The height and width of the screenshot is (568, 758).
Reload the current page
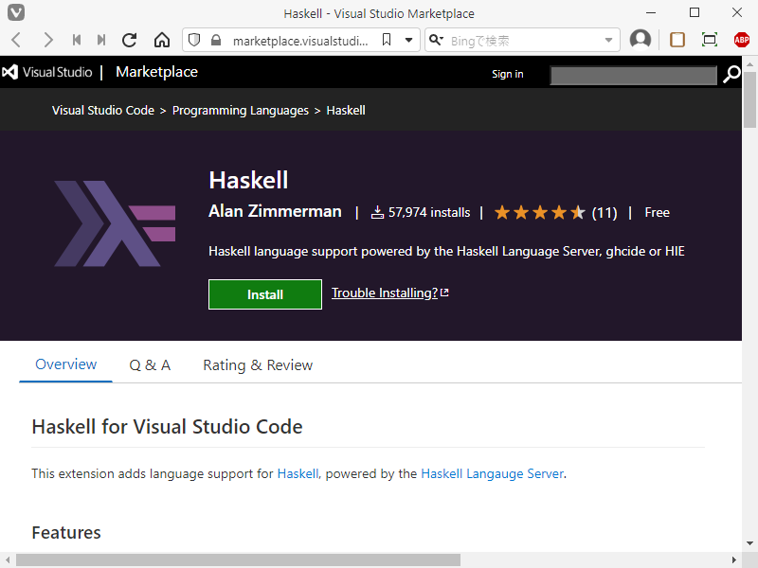pyautogui.click(x=130, y=40)
